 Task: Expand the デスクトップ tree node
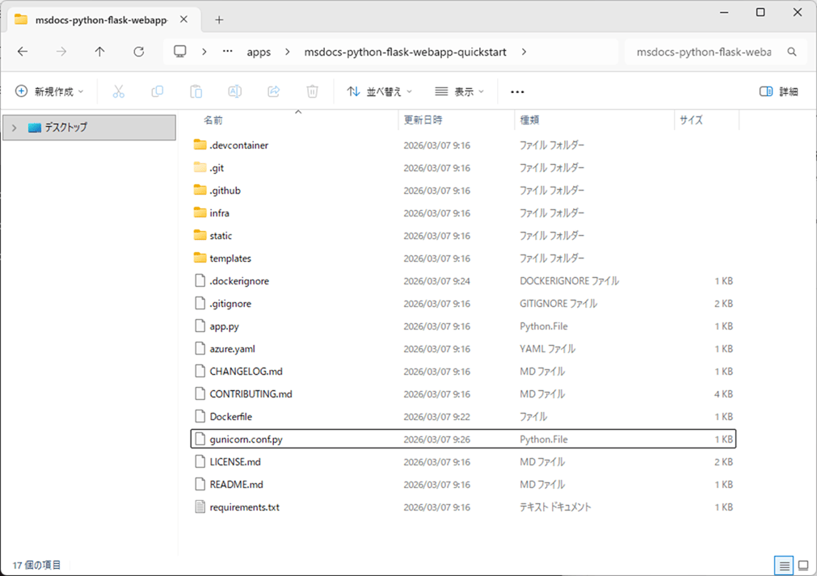tap(14, 128)
